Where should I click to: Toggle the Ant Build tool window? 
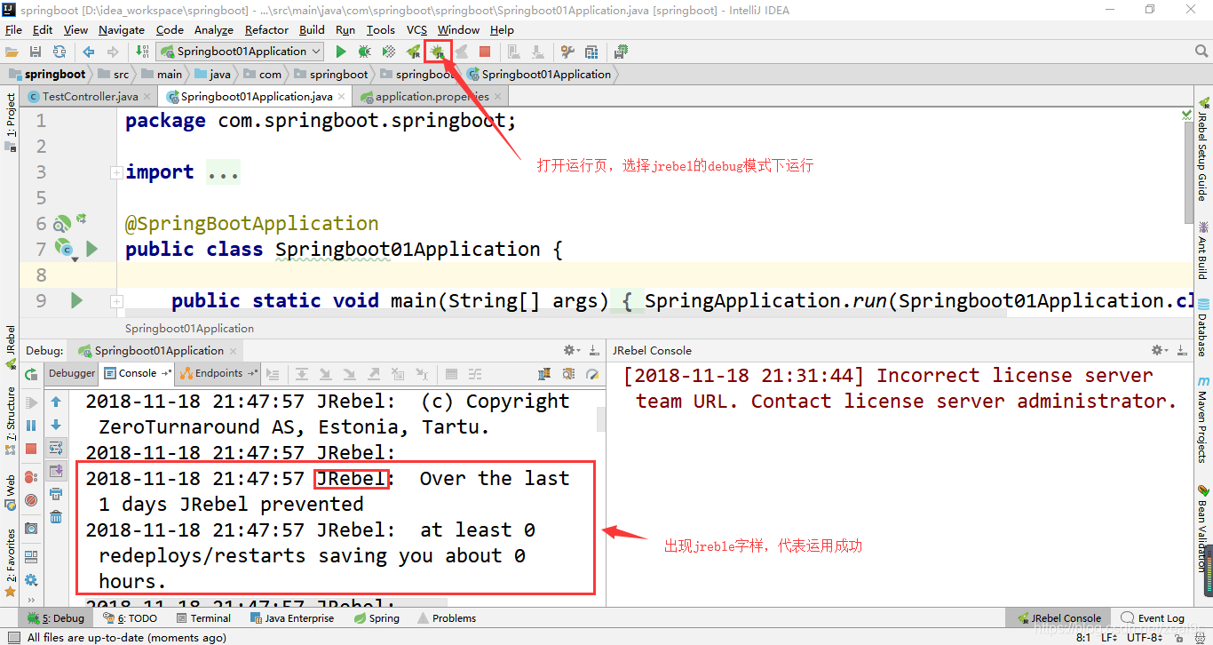pyautogui.click(x=1203, y=251)
